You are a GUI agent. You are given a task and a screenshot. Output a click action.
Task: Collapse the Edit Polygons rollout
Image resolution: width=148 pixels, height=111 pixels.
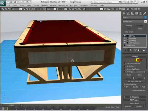[134, 100]
